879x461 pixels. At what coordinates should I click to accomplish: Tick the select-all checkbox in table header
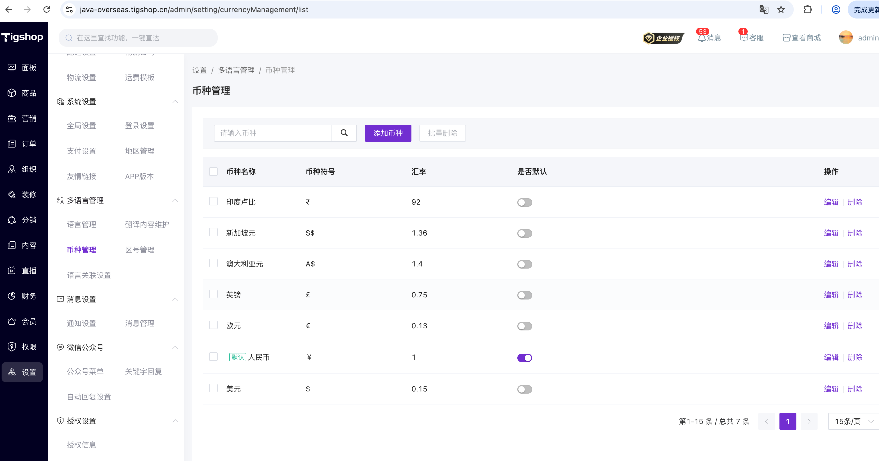213,171
